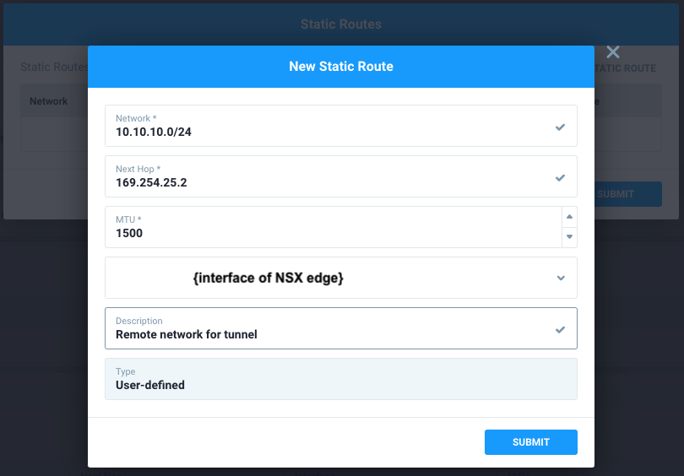Viewport: 684px width, 476px height.
Task: Click the checkmark icon in Network field
Action: (x=560, y=127)
